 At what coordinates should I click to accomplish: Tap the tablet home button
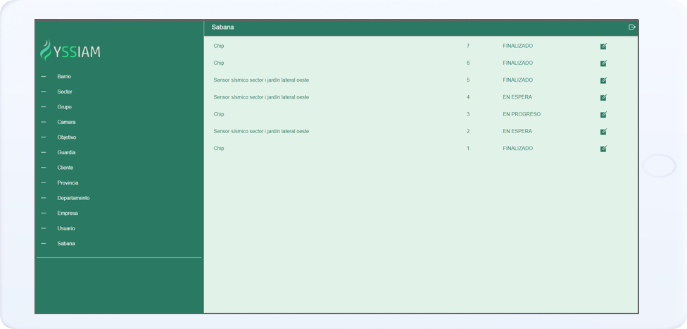660,166
